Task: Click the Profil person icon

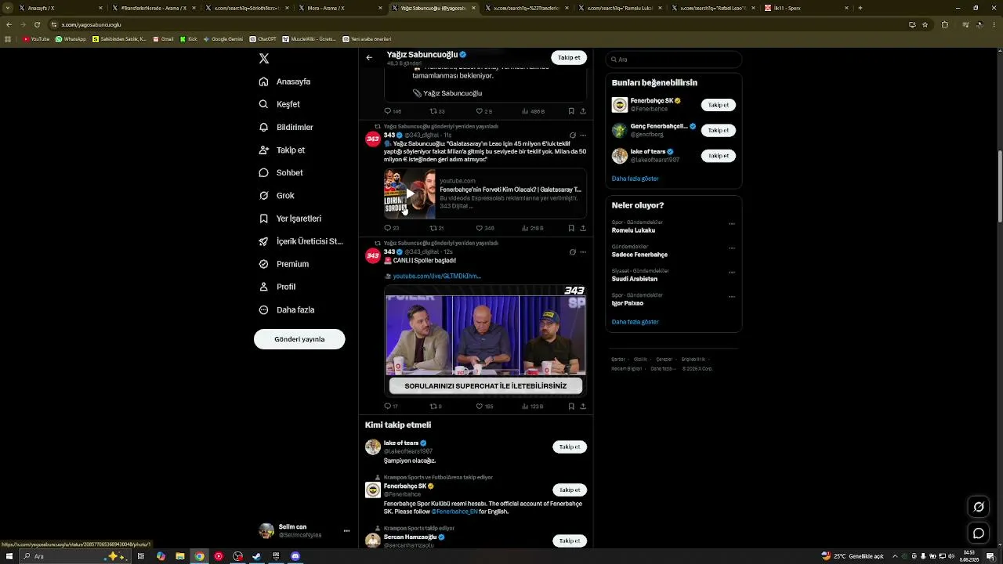Action: pos(264,287)
